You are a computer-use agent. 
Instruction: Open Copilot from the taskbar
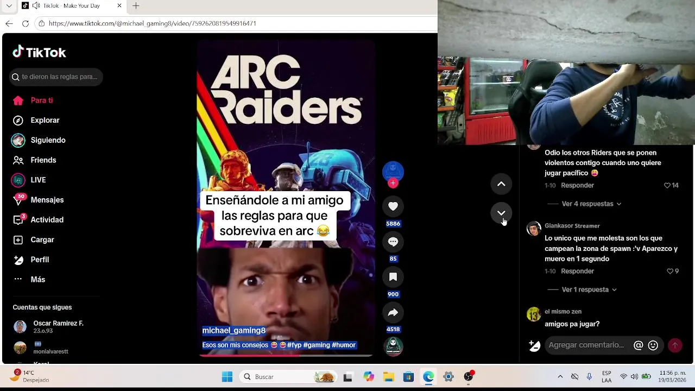[369, 377]
